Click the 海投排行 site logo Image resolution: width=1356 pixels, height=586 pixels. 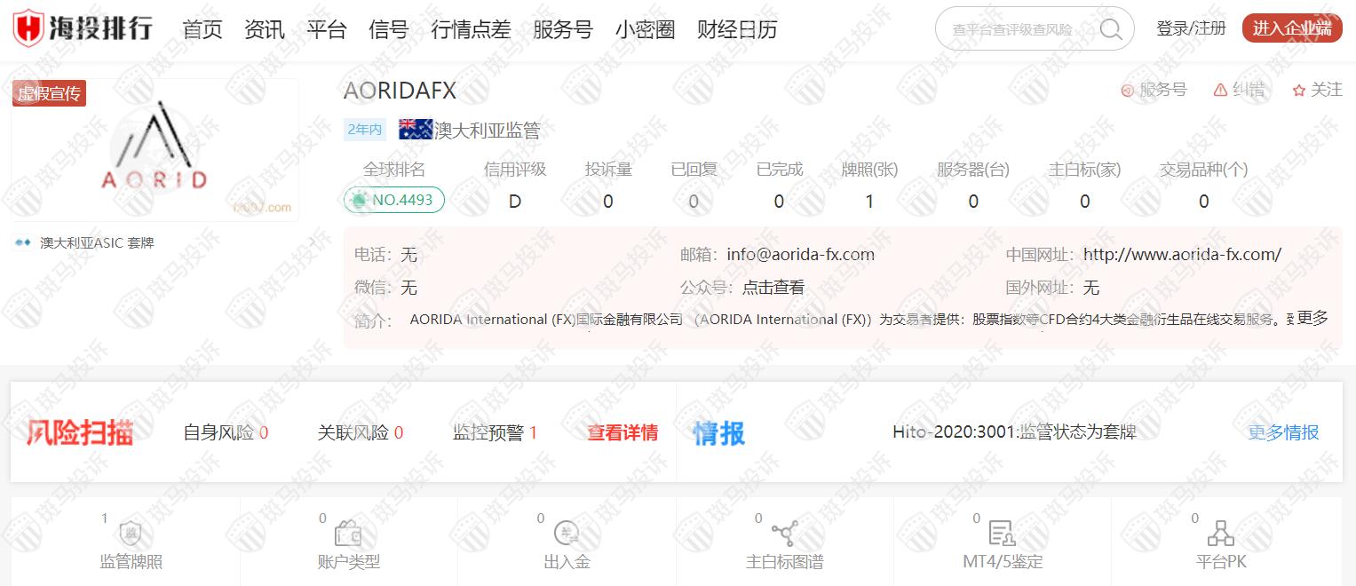pyautogui.click(x=83, y=29)
